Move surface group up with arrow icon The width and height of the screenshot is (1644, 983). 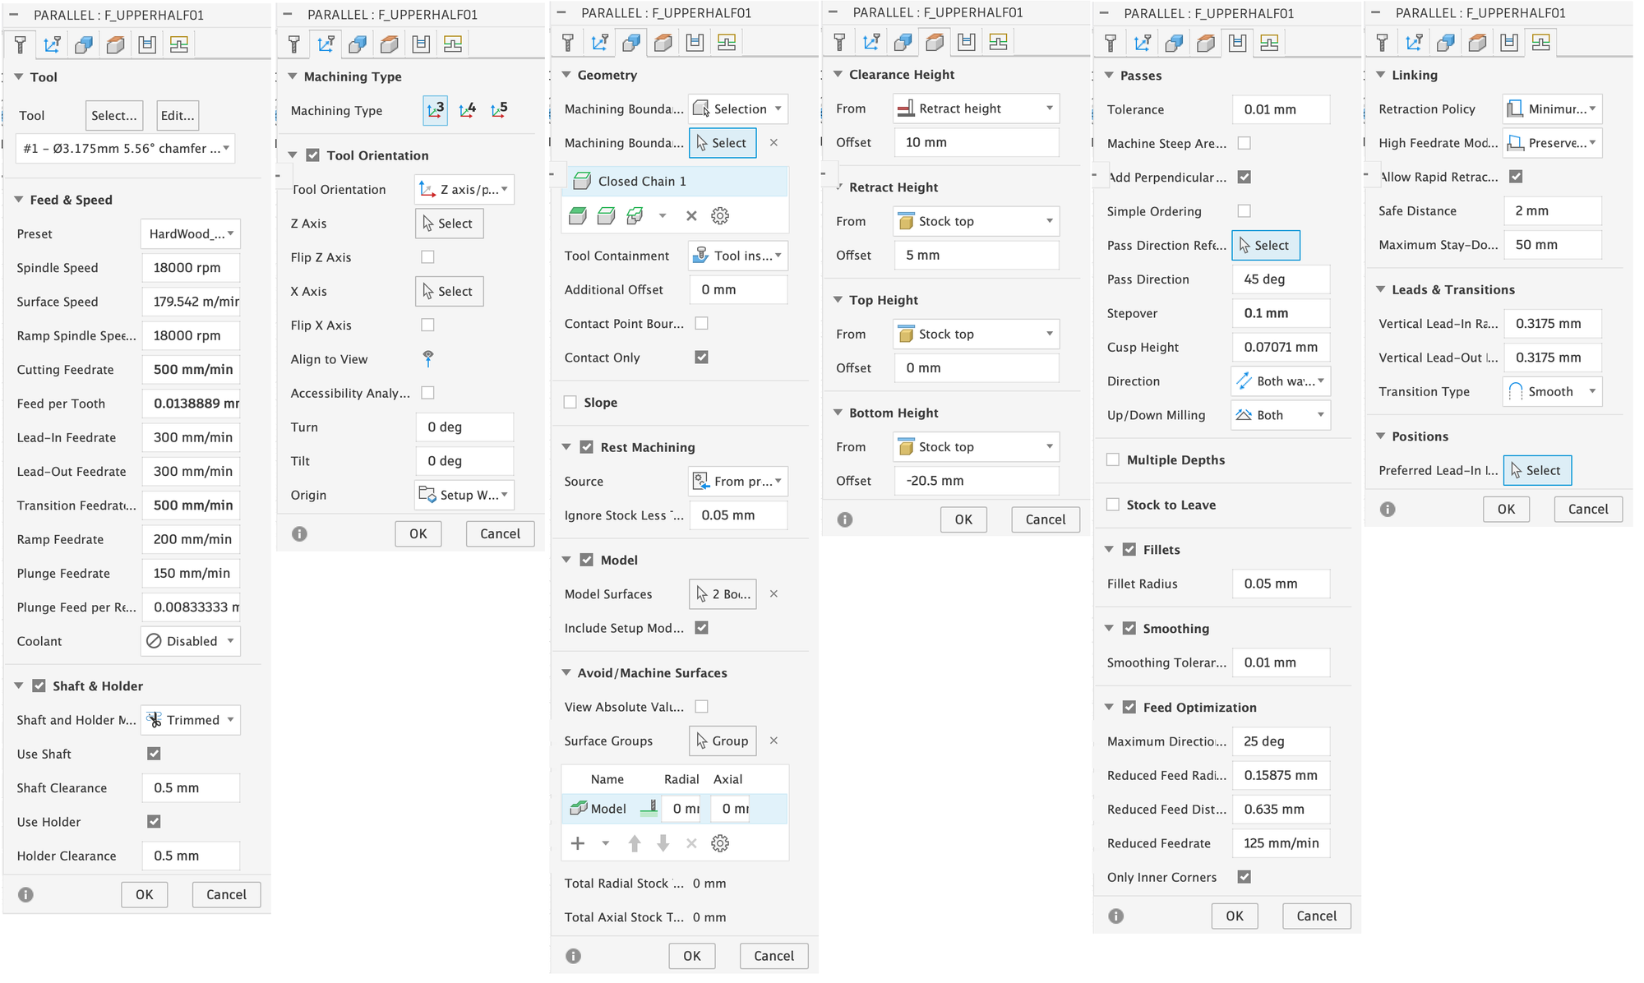[635, 843]
